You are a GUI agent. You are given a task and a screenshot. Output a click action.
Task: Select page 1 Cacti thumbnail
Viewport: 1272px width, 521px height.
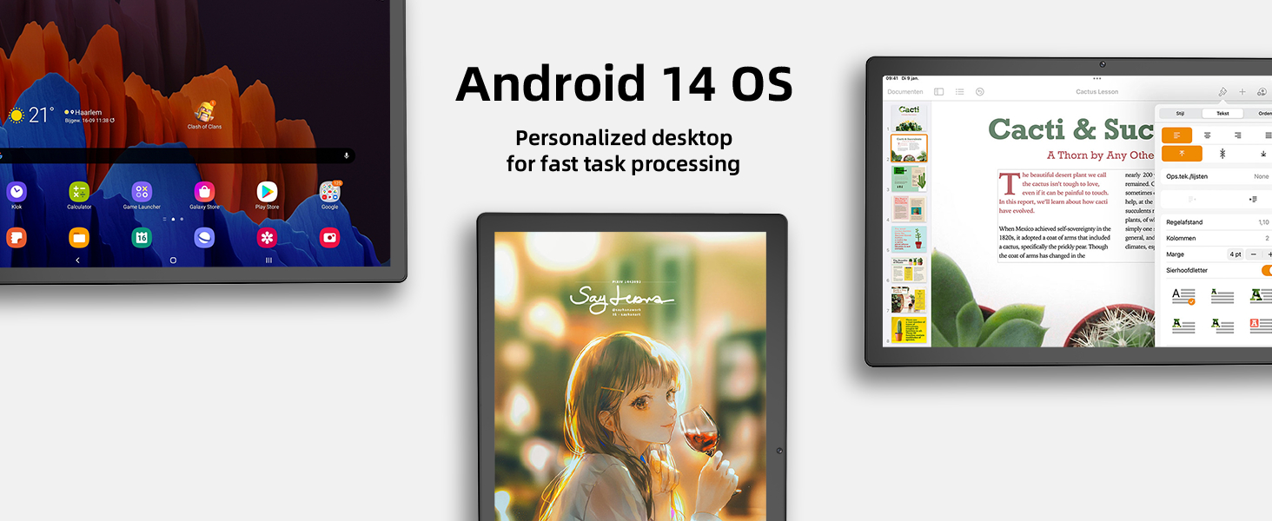coord(909,117)
